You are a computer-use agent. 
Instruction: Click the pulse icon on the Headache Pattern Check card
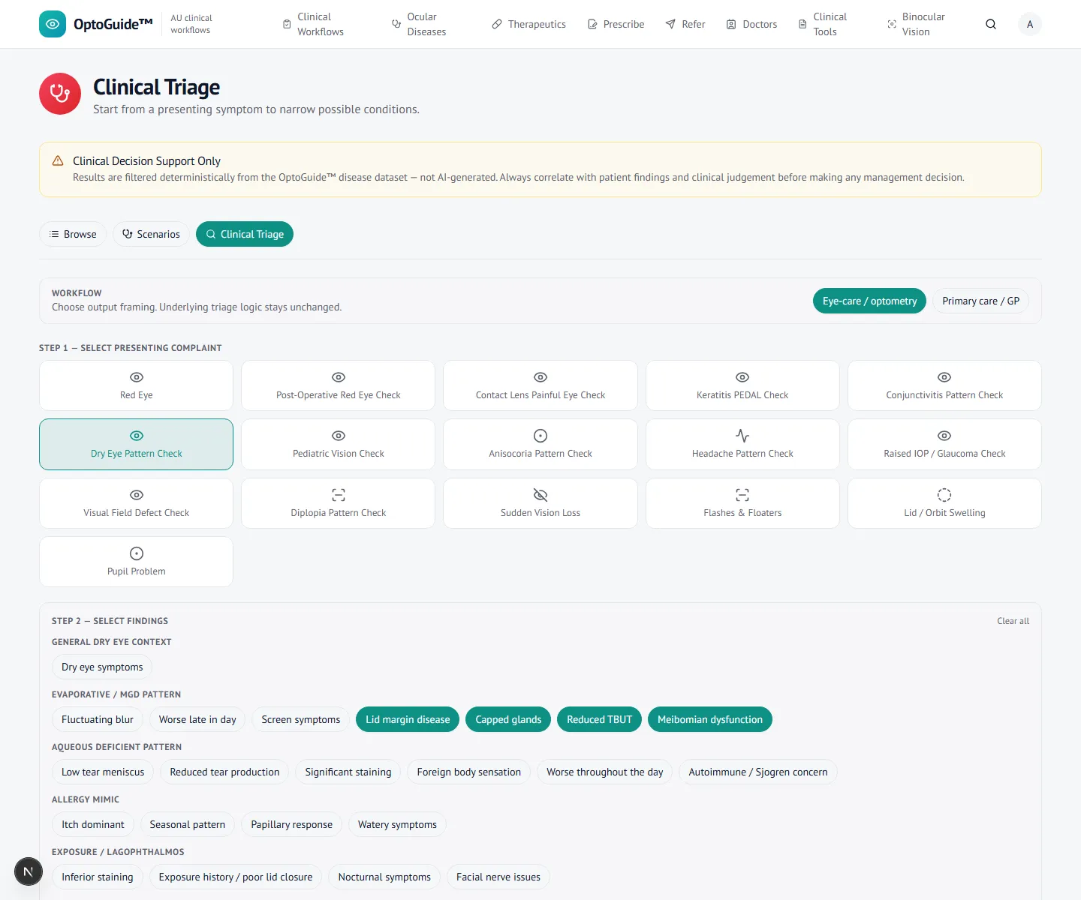click(742, 436)
